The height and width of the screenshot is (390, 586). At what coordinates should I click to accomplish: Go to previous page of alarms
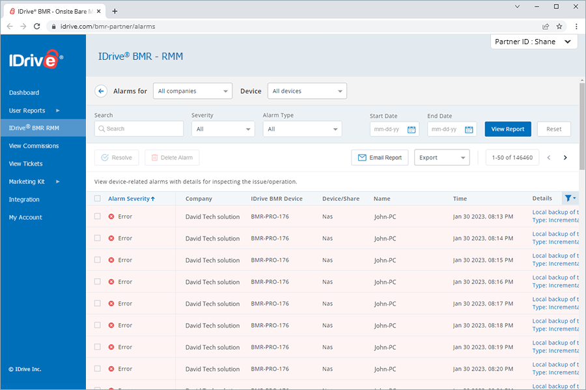coord(549,157)
